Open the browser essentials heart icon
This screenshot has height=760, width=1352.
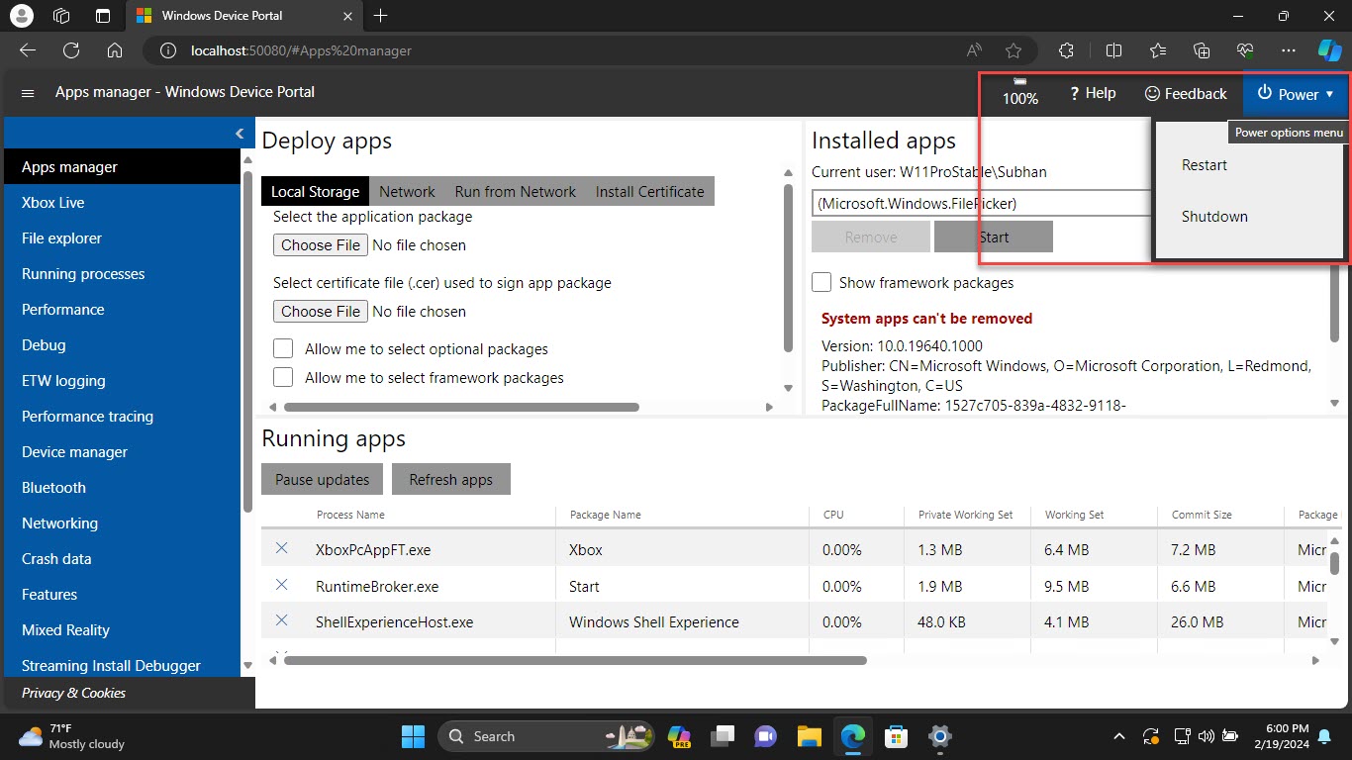point(1245,50)
